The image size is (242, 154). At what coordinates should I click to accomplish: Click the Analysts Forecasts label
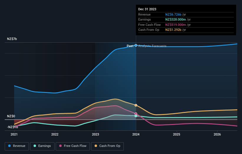click(152, 46)
